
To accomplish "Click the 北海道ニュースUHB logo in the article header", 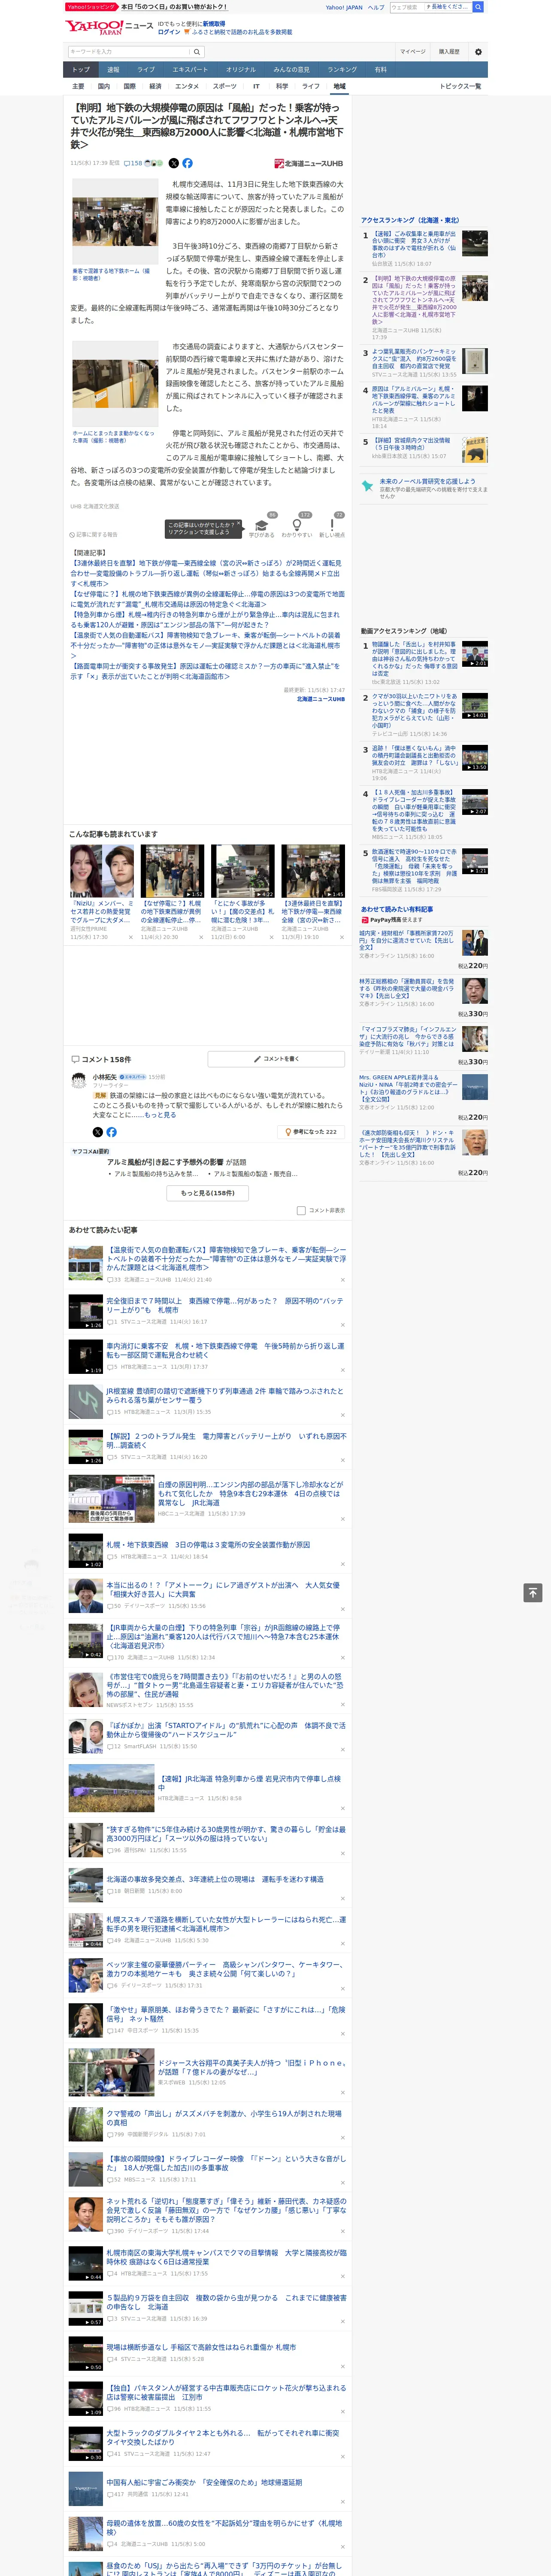I will (x=309, y=163).
